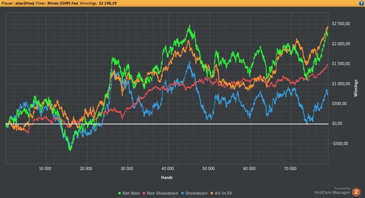Click the Showdown legend label
This screenshot has height=198, width=365.
coord(196,193)
